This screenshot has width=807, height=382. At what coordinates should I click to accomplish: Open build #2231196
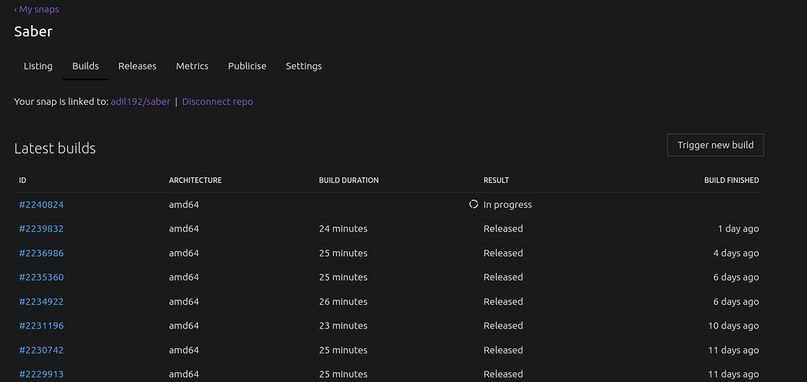[x=41, y=326]
